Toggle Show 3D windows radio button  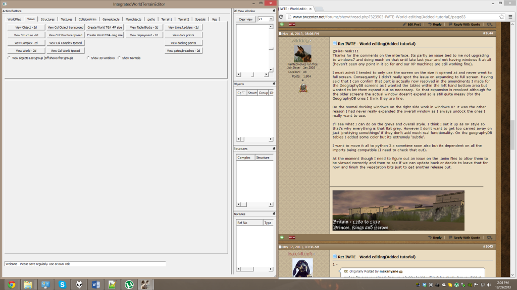pyautogui.click(x=88, y=58)
